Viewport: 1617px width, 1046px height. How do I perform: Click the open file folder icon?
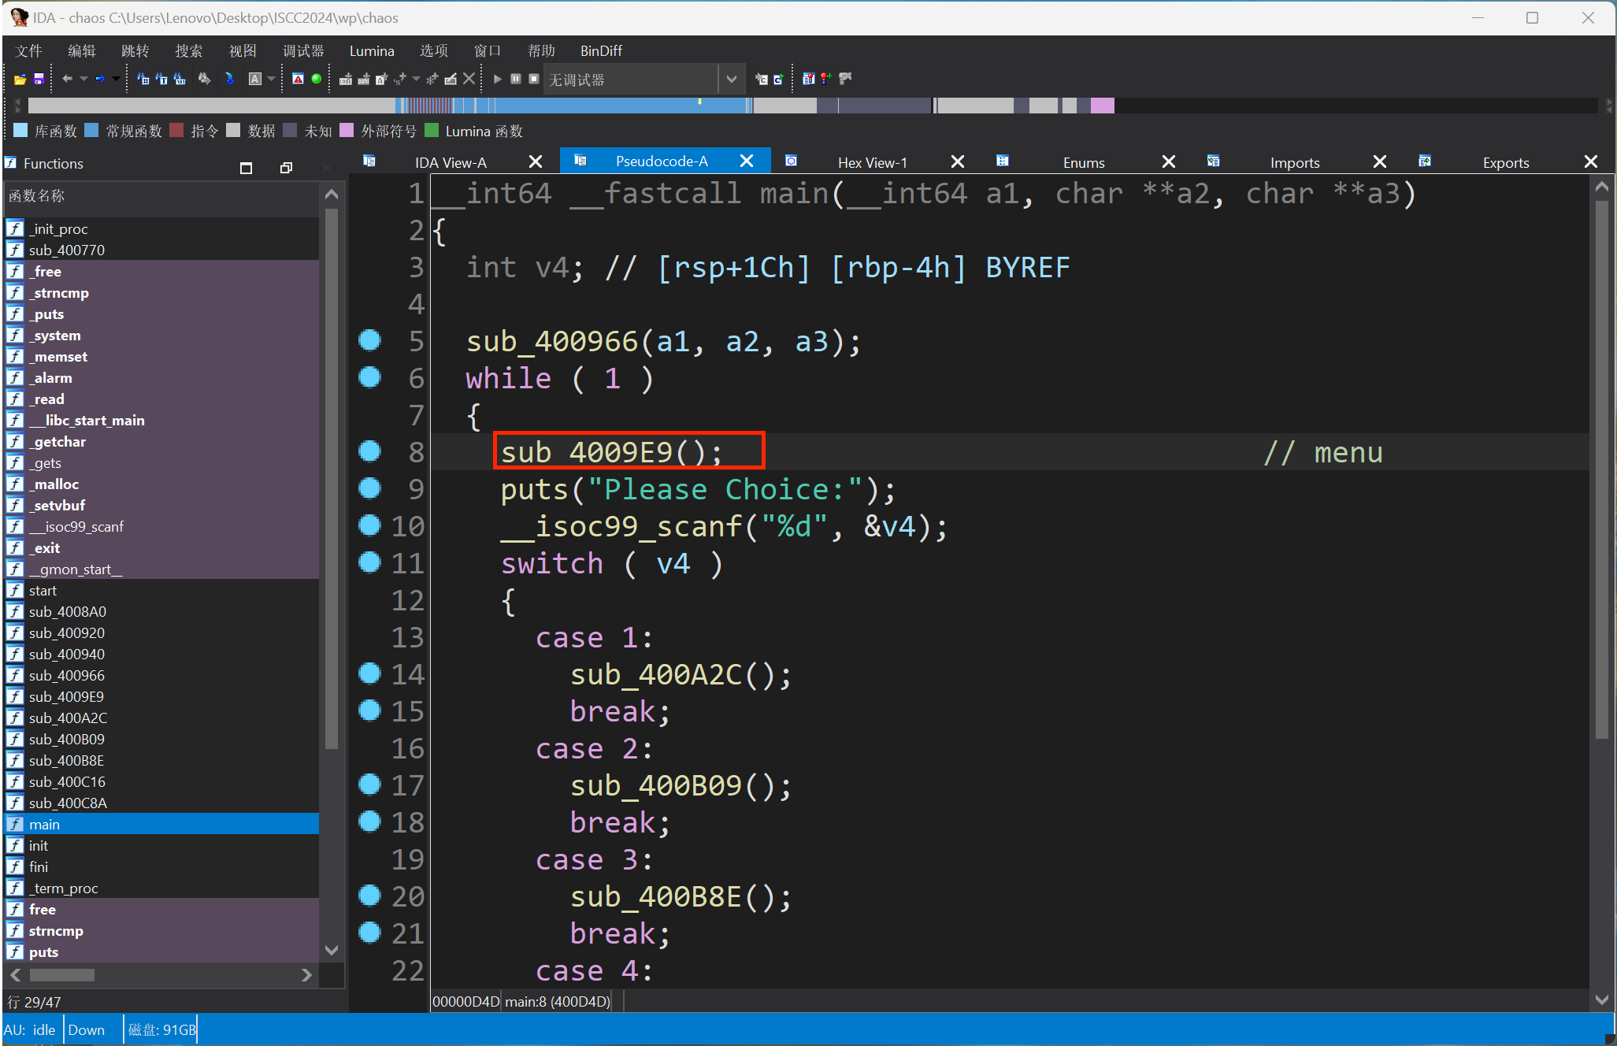pyautogui.click(x=20, y=79)
